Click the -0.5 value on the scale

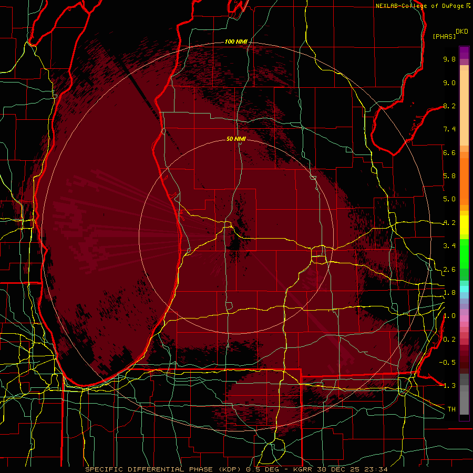447,363
